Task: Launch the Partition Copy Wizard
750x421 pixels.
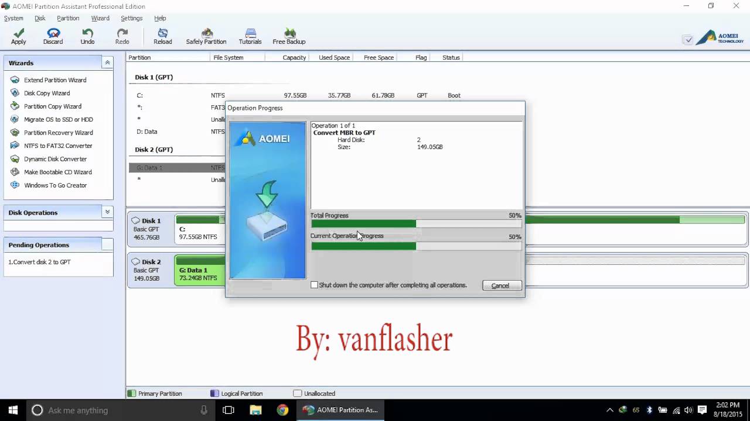Action: (53, 106)
